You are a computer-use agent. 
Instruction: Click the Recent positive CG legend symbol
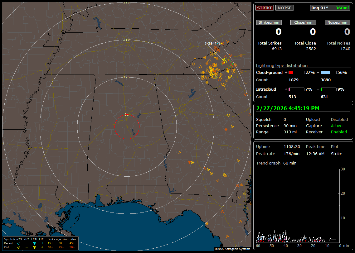point(34,243)
